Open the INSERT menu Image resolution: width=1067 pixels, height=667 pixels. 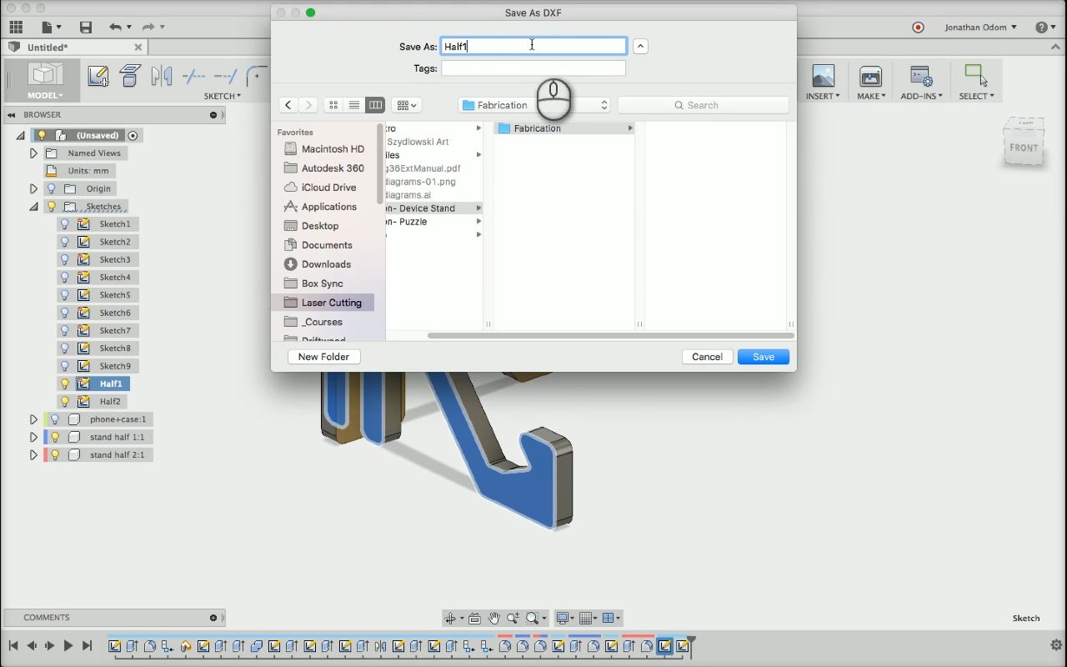(823, 96)
